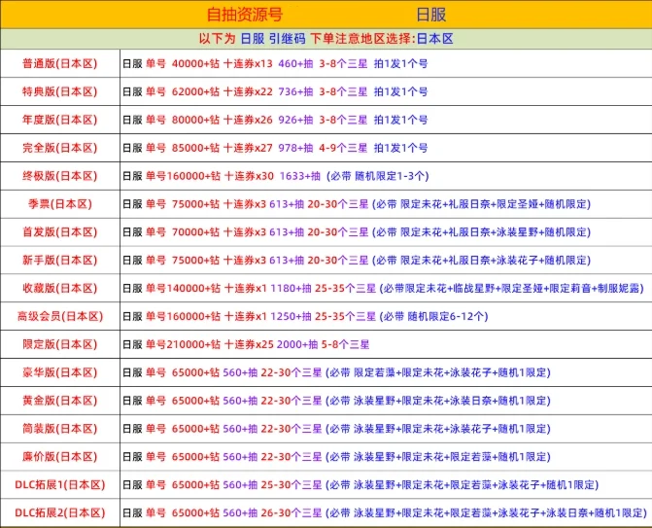This screenshot has width=652, height=528.
Task: Click the 特典版(日本区) cell
Action: tap(60, 91)
